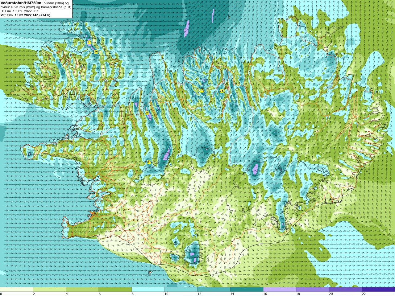Select the light green 2–4 m/s legend swatch
This screenshot has width=395, height=296.
[49, 290]
